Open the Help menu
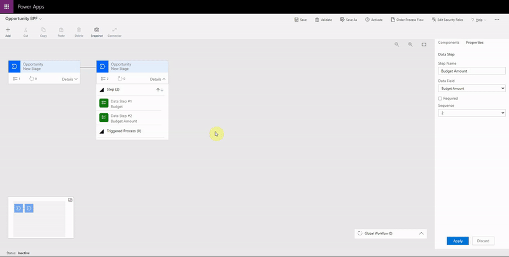The image size is (509, 257). (478, 20)
